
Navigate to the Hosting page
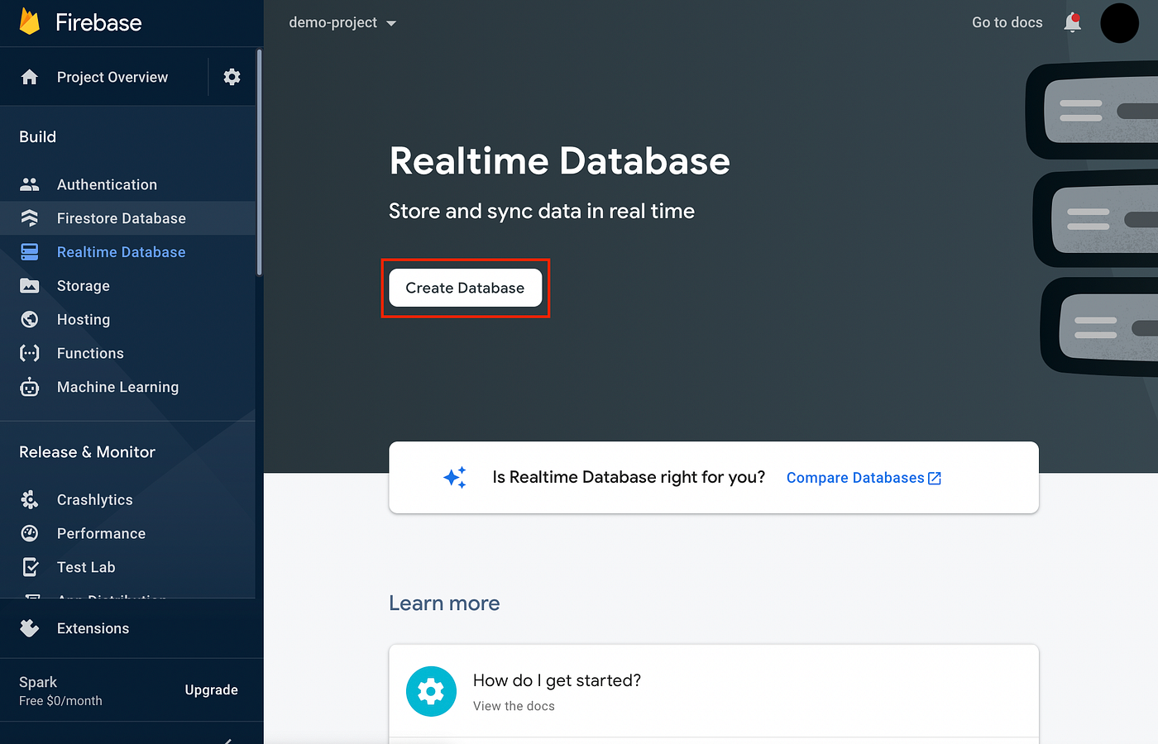click(83, 319)
